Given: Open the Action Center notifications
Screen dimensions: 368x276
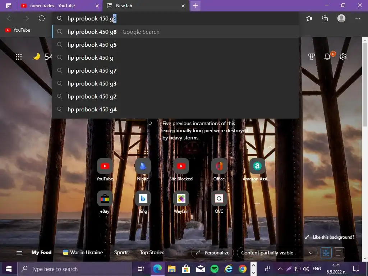Looking at the screenshot, I should coord(356,269).
